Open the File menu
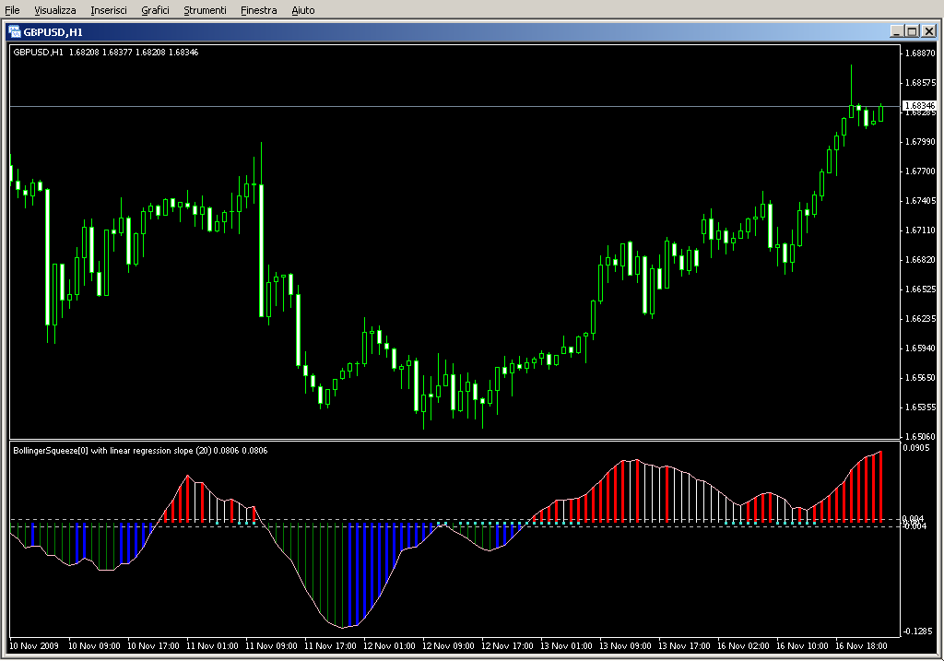 coord(12,10)
